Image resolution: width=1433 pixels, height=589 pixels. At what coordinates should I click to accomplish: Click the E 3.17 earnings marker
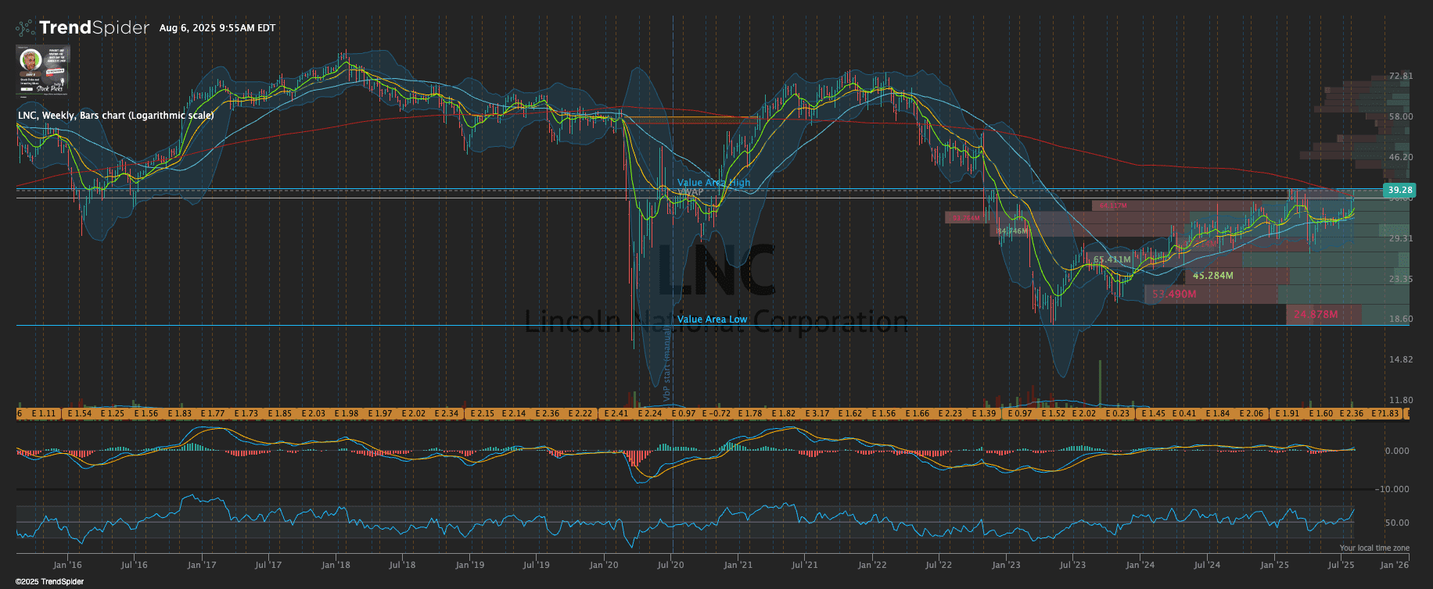(x=817, y=413)
